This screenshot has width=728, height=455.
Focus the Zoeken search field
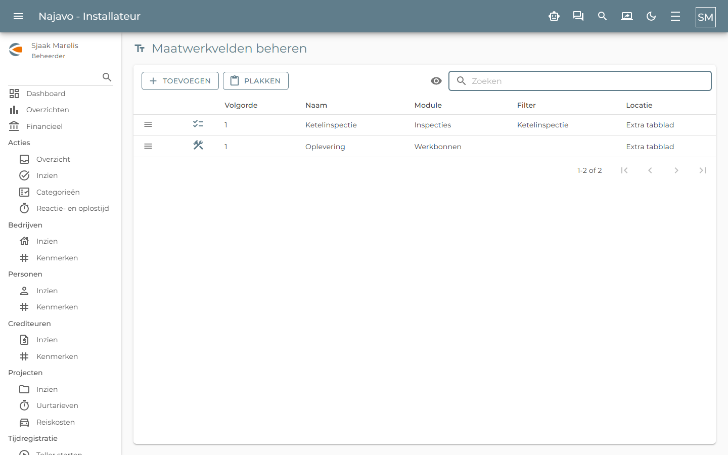click(580, 81)
